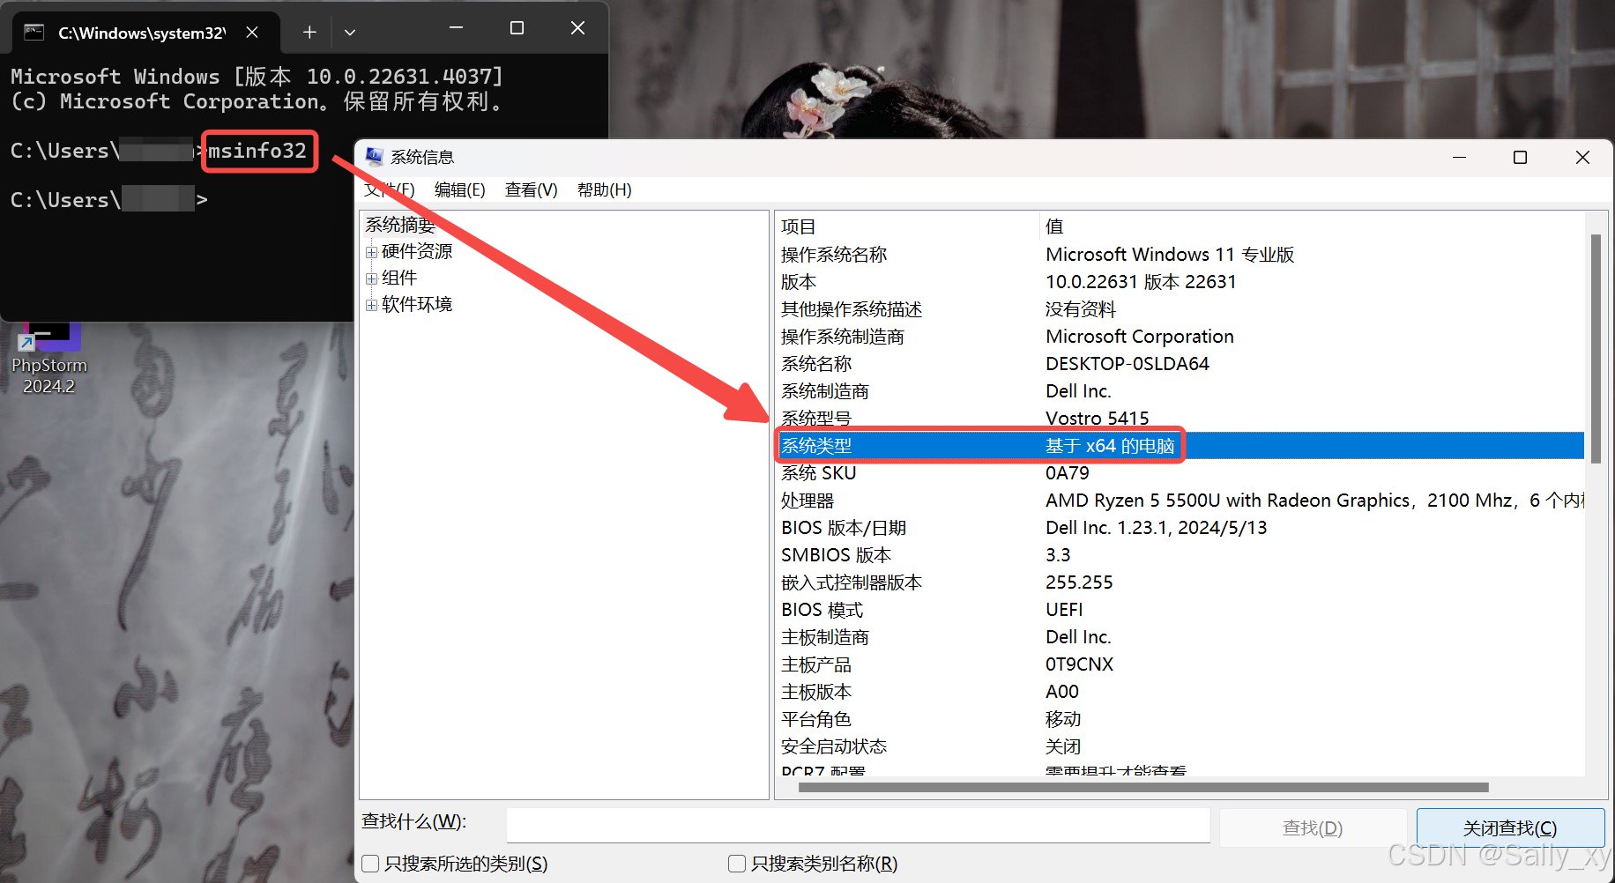Image resolution: width=1615 pixels, height=883 pixels.
Task: Select the 处理器 AMD Ryzen row
Action: (x=1180, y=501)
